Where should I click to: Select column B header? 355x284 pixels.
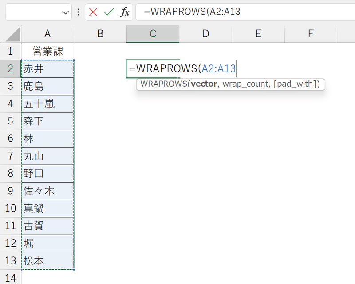point(100,34)
